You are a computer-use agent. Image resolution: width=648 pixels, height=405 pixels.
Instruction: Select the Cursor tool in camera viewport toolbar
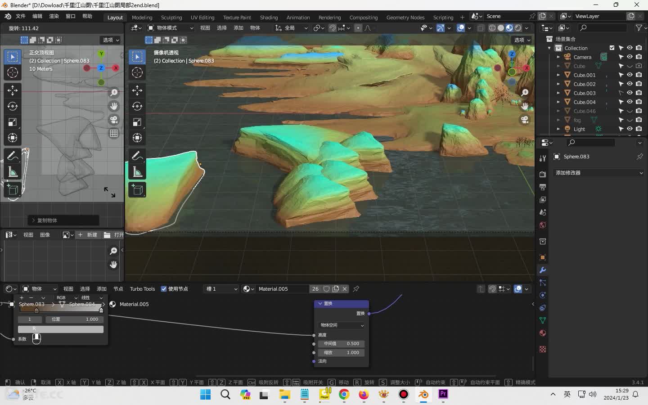[137, 72]
